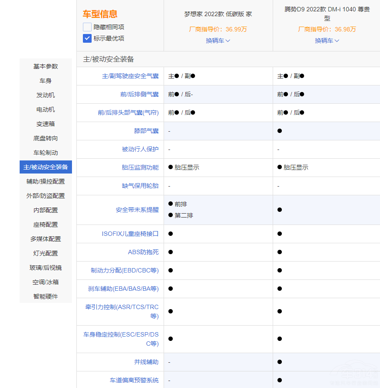Uncheck the 标示最优项 checkbox
Viewport: 380px width, 388px height.
87,38
